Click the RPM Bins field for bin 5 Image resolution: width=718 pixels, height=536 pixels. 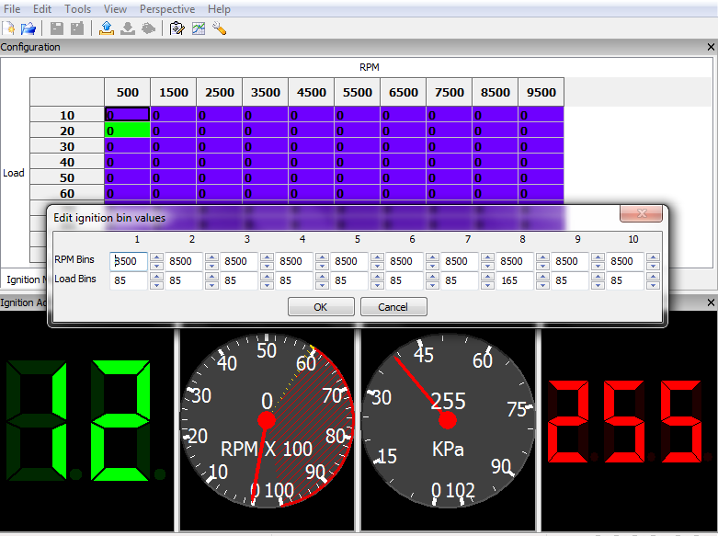(x=350, y=261)
